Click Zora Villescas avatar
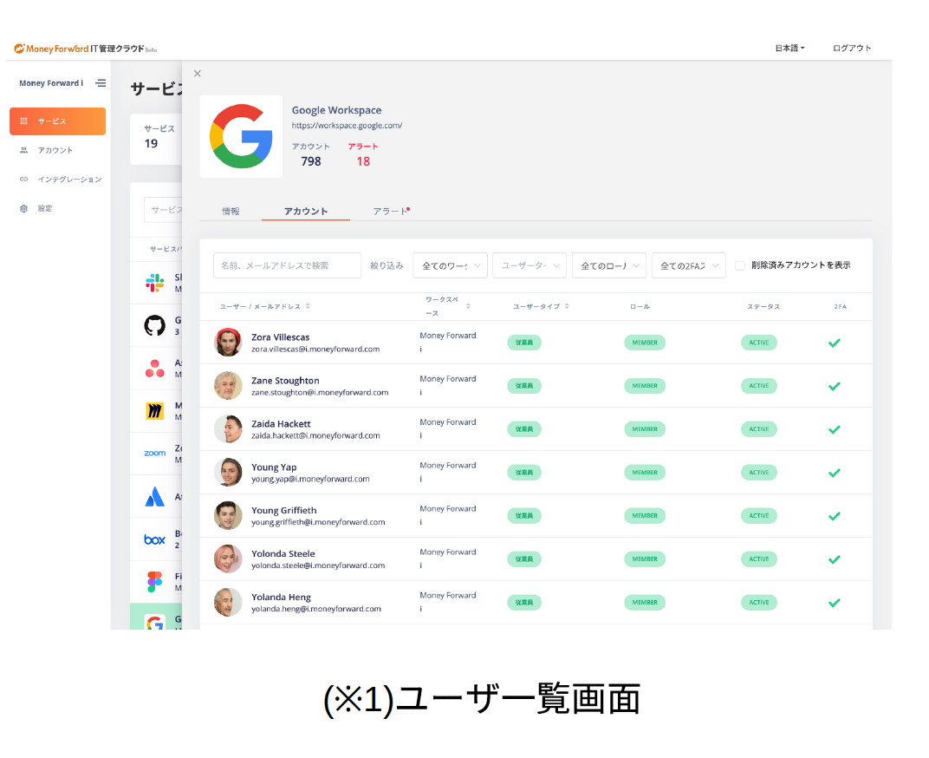Screen dimensions: 929x758 point(228,343)
